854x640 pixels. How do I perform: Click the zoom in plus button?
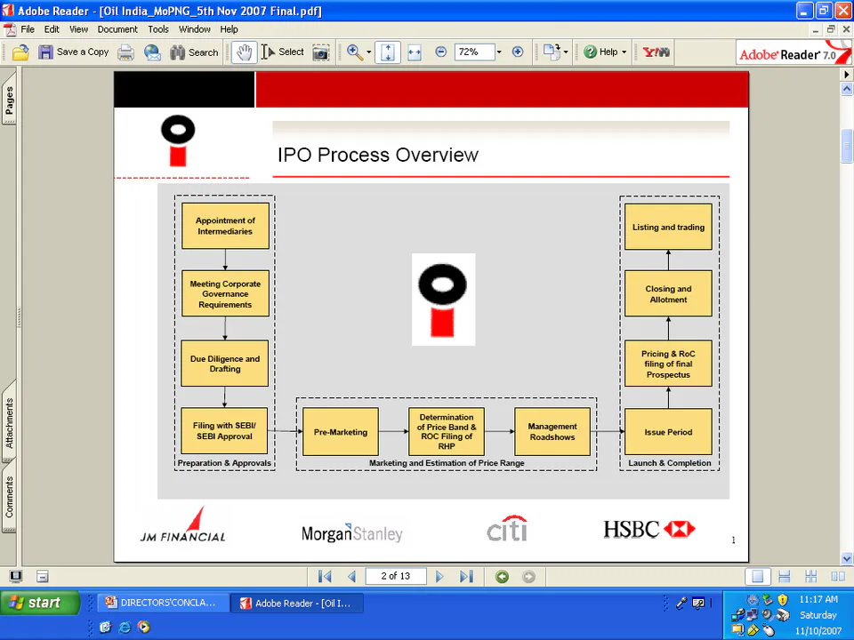pos(518,52)
